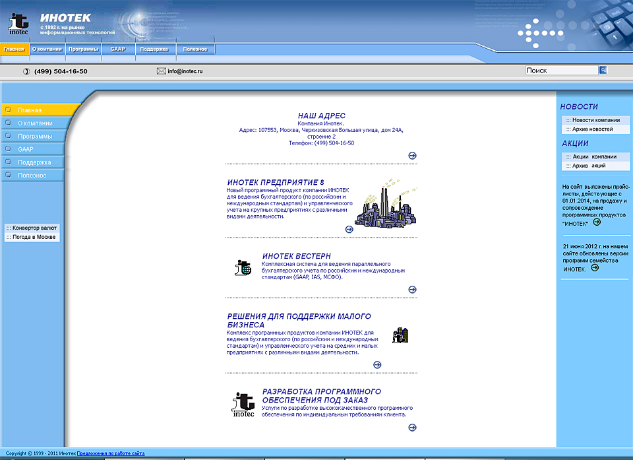Click the info@inotec.ru email address

click(x=185, y=71)
